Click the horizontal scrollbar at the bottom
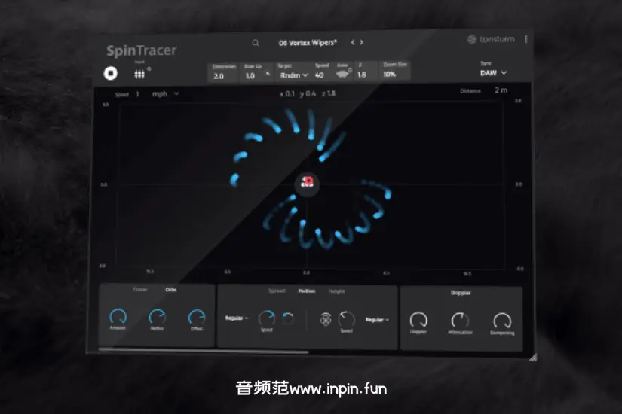This screenshot has height=414, width=622. (x=204, y=351)
